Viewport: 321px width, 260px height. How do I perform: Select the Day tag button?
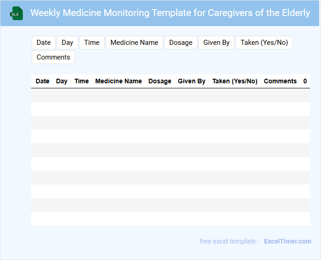tap(67, 43)
